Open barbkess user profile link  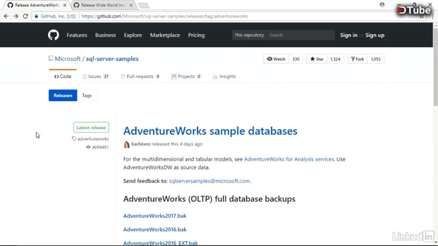point(141,144)
